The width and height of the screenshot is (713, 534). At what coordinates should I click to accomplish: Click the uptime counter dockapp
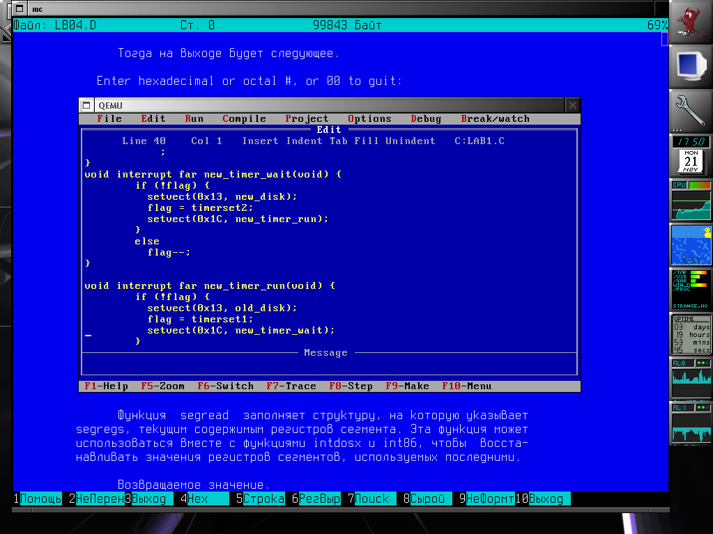(x=691, y=334)
